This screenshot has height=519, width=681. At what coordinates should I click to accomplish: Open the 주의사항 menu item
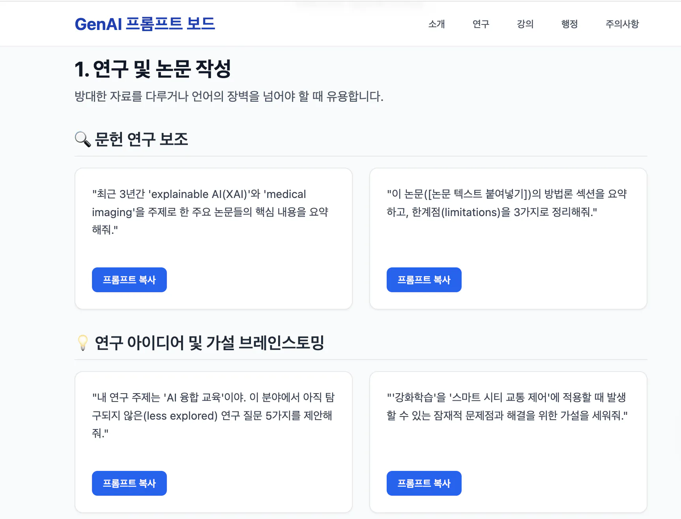coord(622,24)
